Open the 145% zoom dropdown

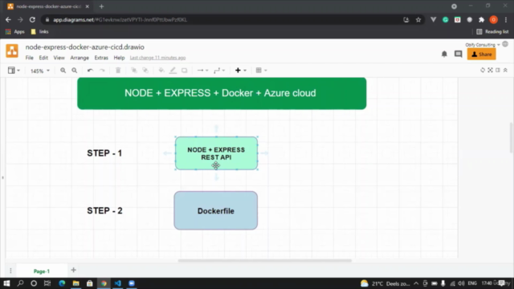pos(40,71)
